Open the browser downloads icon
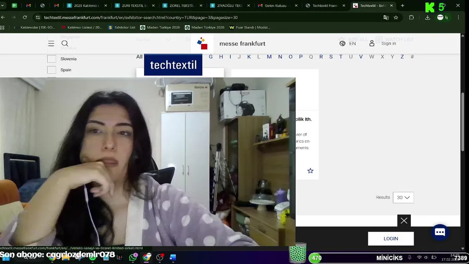The image size is (469, 264). [427, 17]
